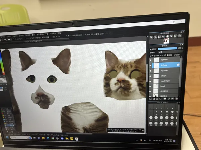This screenshot has height=150, width=201.
Task: Hide the rightear layer
Action: [x=150, y=60]
